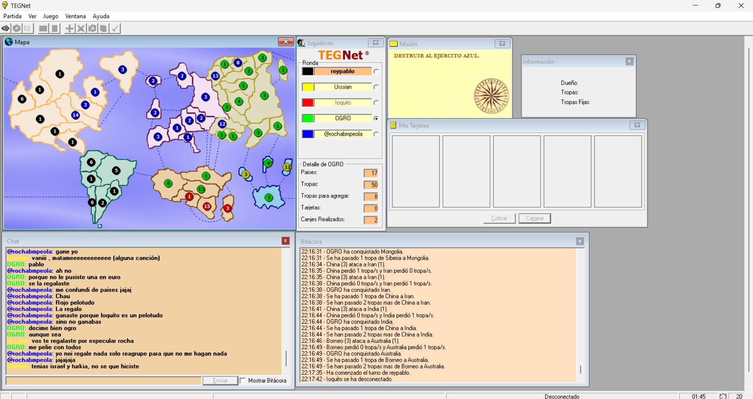
Task: Select the reypablo radio button
Action: [x=376, y=71]
